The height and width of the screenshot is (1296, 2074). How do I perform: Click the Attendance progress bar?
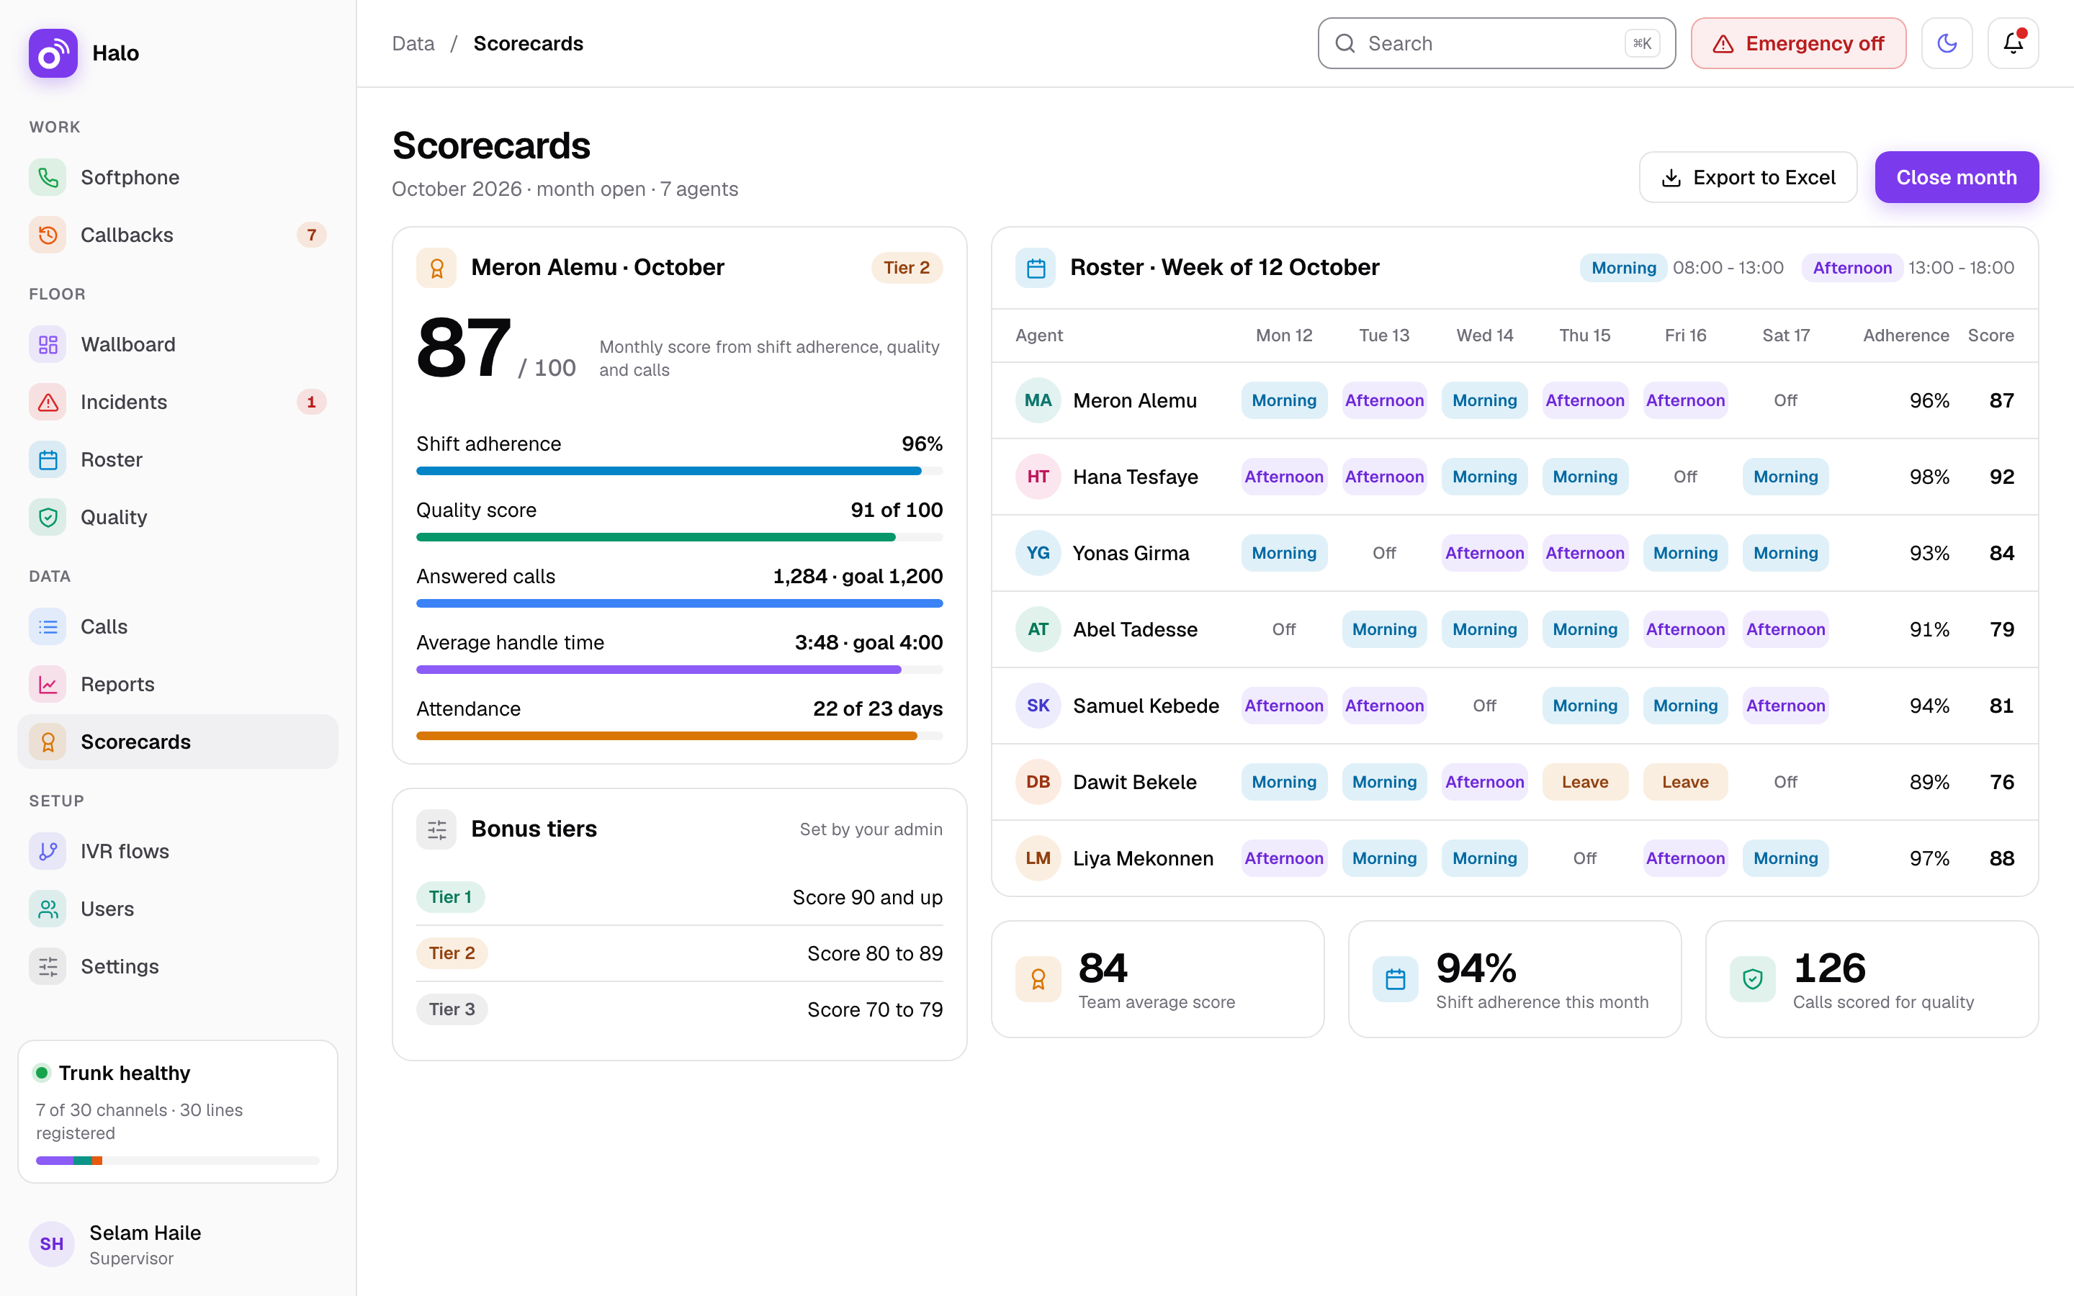coord(680,737)
